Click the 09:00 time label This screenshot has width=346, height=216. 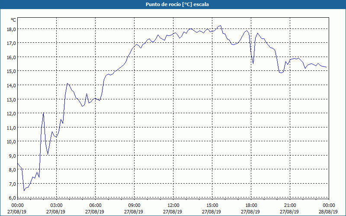[x=134, y=206]
